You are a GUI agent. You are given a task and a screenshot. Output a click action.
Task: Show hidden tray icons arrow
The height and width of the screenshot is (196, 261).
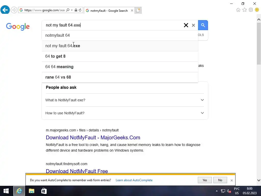(x=217, y=191)
